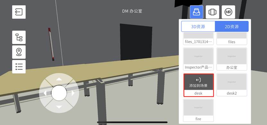Image resolution: width=267 pixels, height=125 pixels.
Task: Enable MR mode button
Action: click(x=228, y=12)
